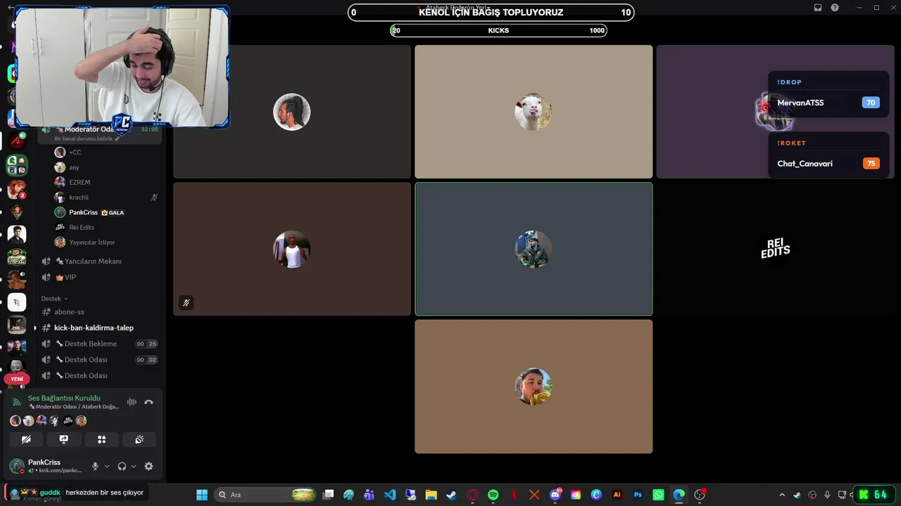
Task: Open kick-ban-kaldirma-talep channel
Action: [99, 327]
